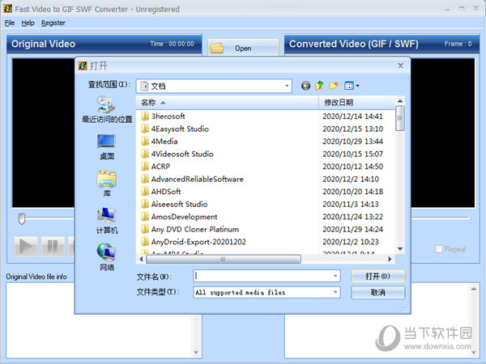Select the Network shortcut (网络)
The image size is (486, 364).
coord(107,257)
